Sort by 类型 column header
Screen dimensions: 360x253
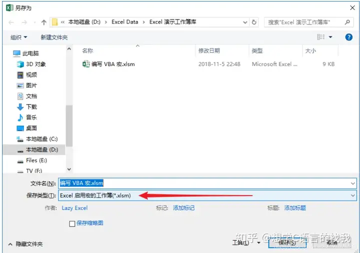(x=257, y=50)
